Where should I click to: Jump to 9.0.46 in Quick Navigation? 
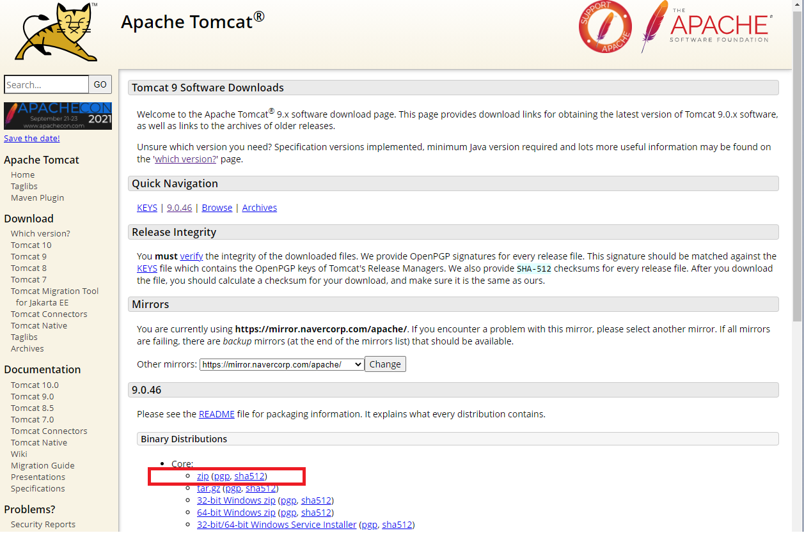tap(179, 208)
